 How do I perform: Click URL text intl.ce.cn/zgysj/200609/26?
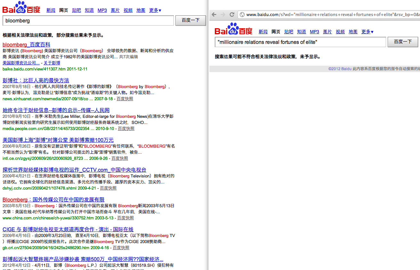point(43,158)
